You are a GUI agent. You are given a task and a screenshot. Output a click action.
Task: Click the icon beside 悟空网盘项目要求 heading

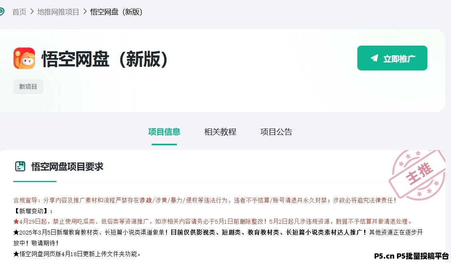[x=20, y=166]
